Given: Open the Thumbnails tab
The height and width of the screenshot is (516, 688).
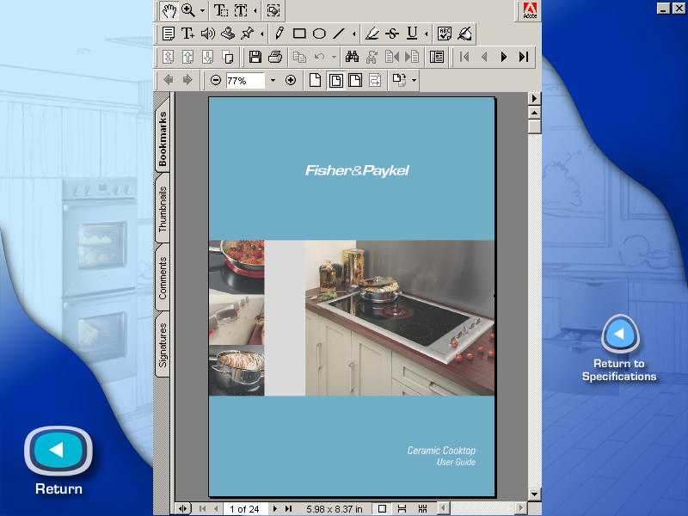Looking at the screenshot, I should (x=163, y=209).
